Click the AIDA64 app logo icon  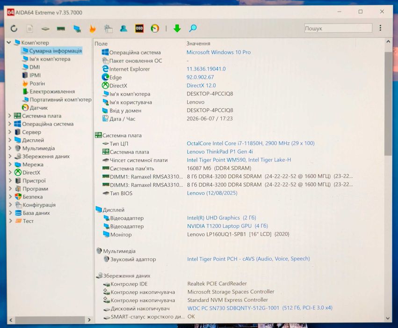pos(11,12)
